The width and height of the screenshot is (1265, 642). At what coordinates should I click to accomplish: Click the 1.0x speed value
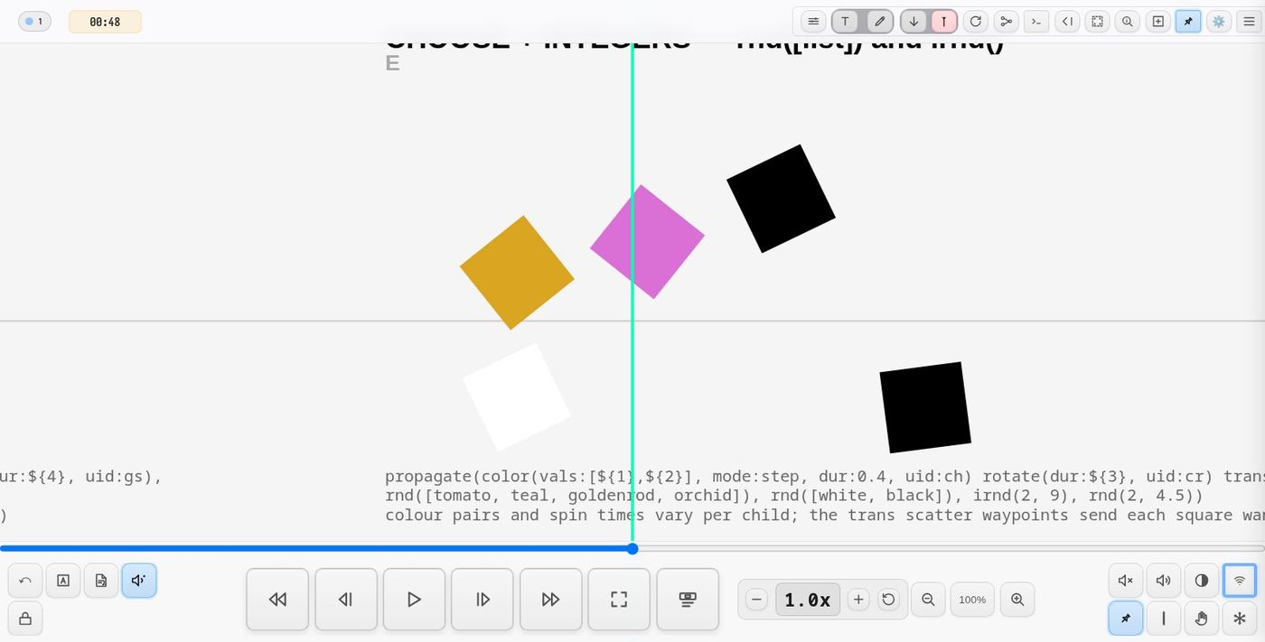[x=808, y=600]
